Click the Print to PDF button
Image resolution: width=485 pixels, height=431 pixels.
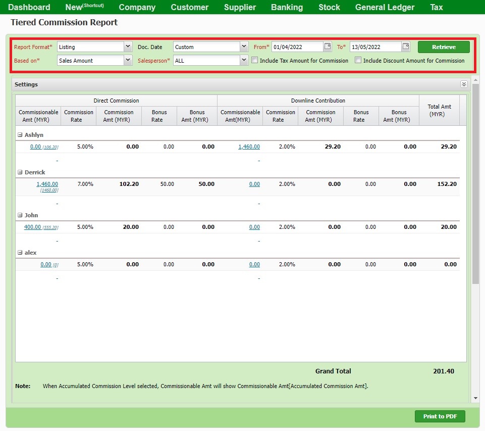tap(440, 416)
